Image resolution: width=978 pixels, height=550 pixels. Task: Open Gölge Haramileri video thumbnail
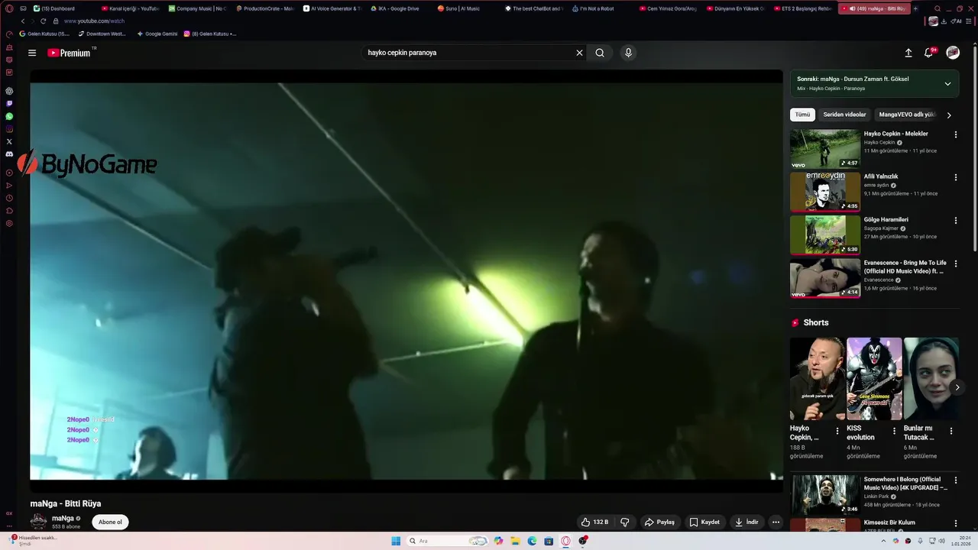point(825,235)
